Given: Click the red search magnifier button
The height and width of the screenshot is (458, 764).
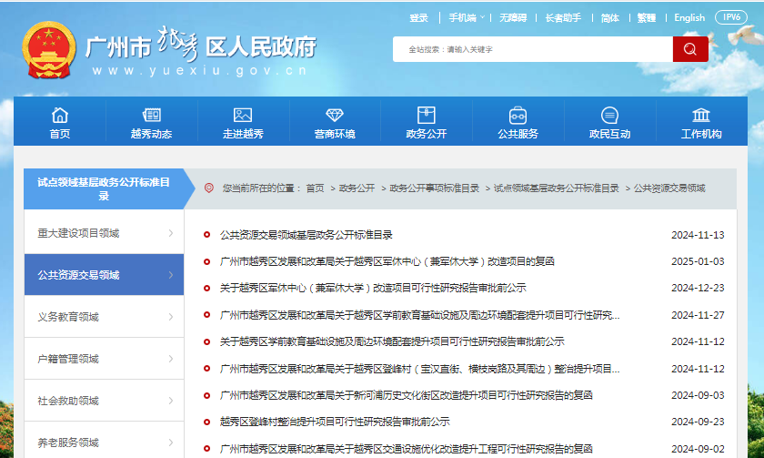Looking at the screenshot, I should (690, 49).
